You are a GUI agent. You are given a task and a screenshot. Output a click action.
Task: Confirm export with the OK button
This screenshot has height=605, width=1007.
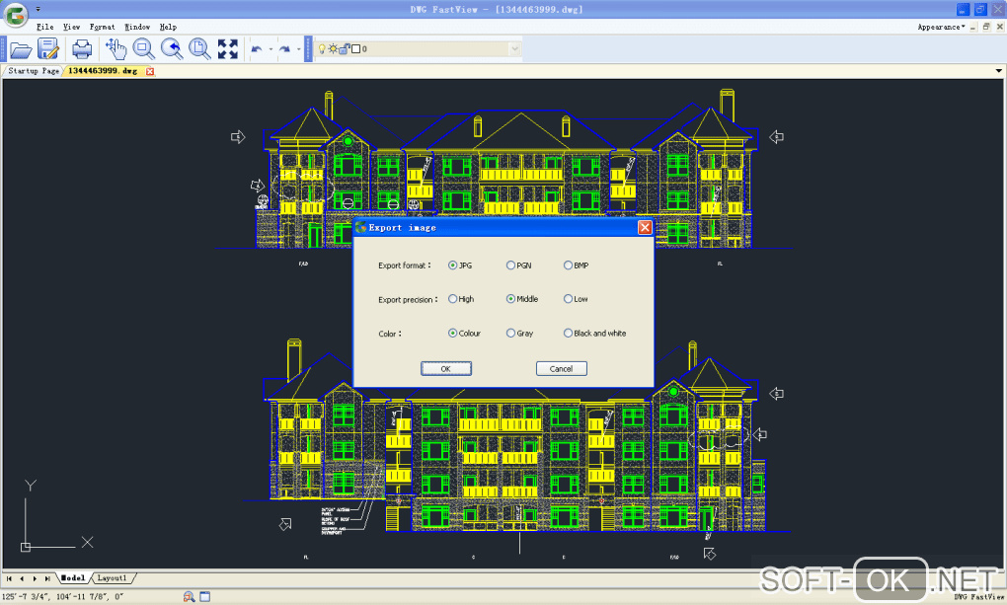(445, 369)
